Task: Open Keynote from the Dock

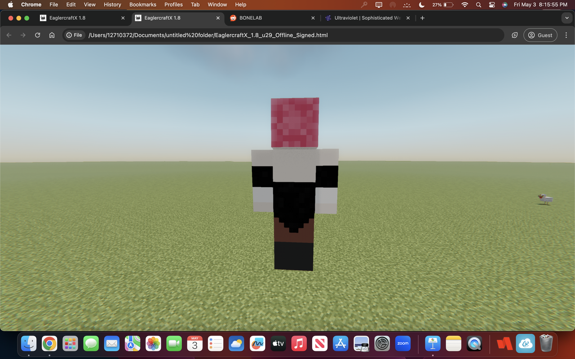Action: 433,344
